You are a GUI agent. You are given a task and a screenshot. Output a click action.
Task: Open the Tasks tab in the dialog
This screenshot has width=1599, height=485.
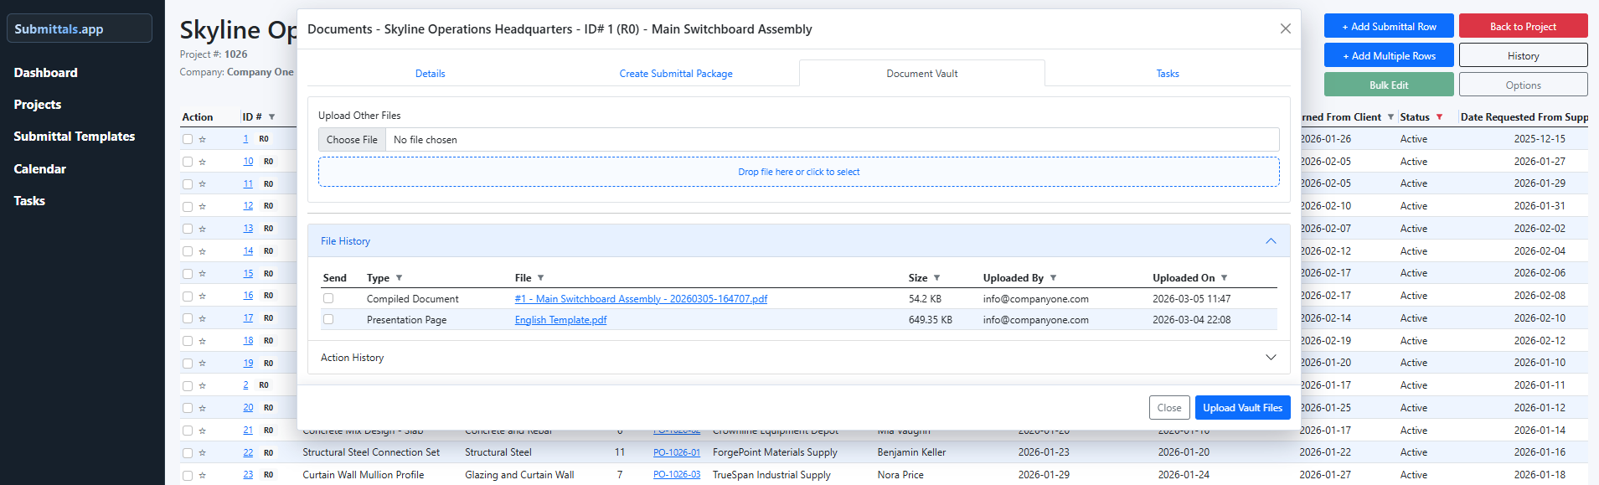[x=1167, y=74]
